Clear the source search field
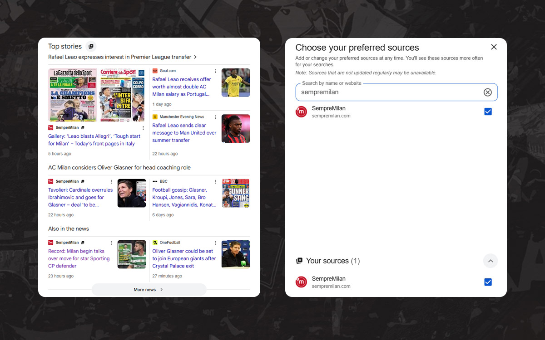The width and height of the screenshot is (545, 340). tap(487, 92)
